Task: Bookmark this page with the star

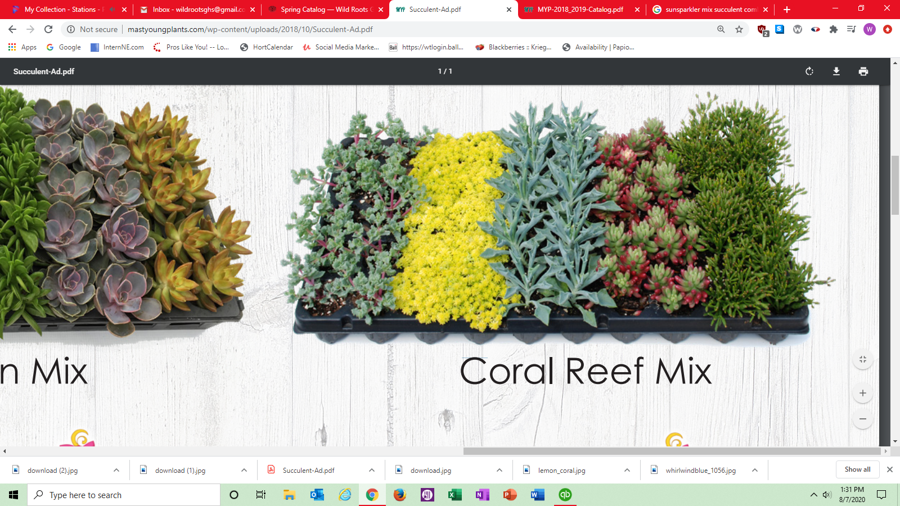Action: [x=739, y=29]
